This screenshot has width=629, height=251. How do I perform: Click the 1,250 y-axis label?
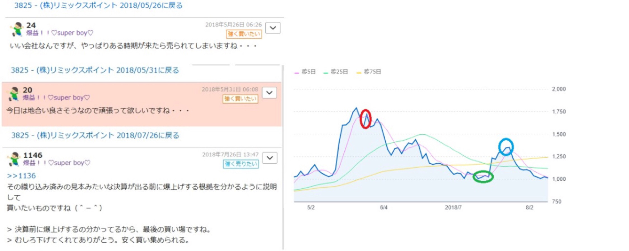click(559, 157)
